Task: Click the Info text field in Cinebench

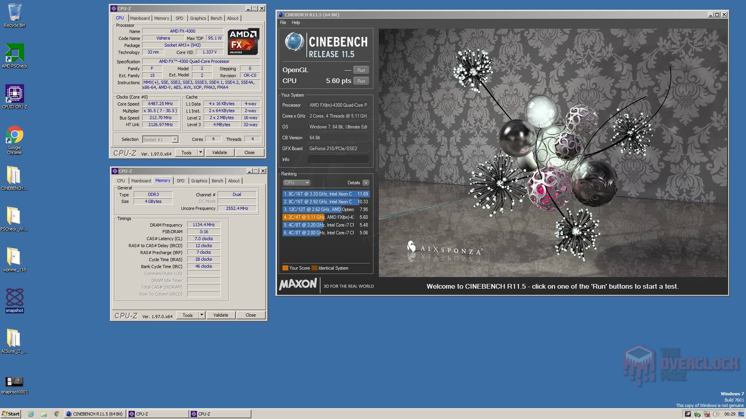Action: (x=338, y=159)
